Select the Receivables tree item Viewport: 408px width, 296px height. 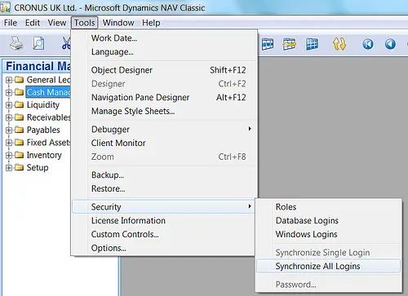pos(48,117)
